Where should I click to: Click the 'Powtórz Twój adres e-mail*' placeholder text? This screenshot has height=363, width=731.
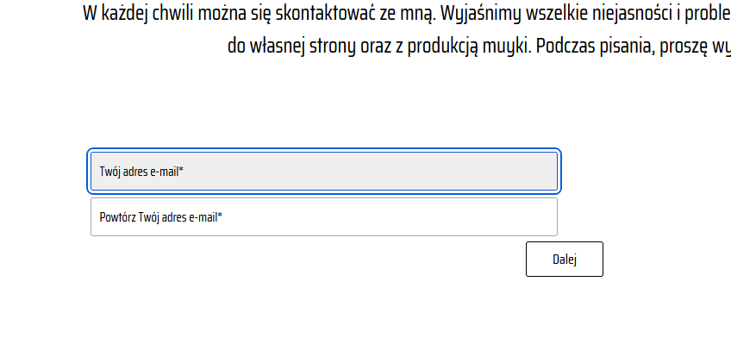pos(161,217)
